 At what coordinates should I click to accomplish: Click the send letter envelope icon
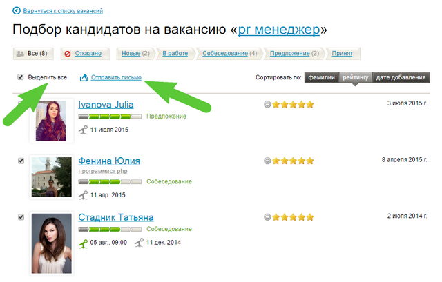84,78
